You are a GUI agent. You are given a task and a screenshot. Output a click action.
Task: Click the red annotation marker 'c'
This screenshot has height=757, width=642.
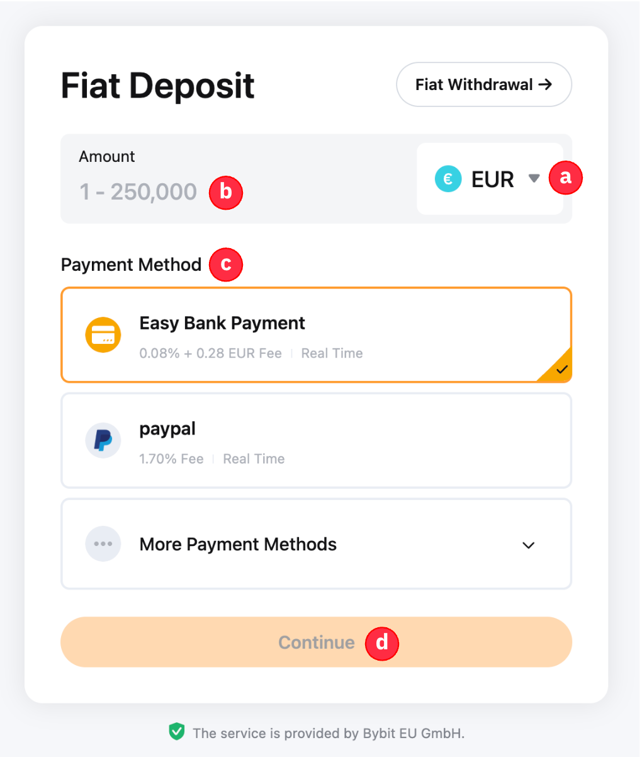(x=225, y=265)
